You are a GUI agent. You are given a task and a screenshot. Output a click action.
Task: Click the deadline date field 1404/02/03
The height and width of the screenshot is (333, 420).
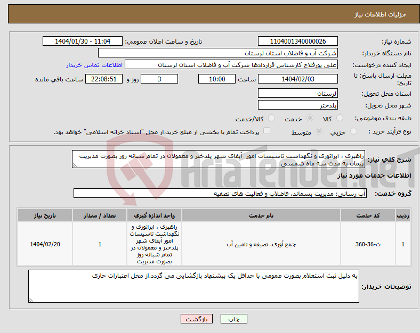(x=297, y=79)
